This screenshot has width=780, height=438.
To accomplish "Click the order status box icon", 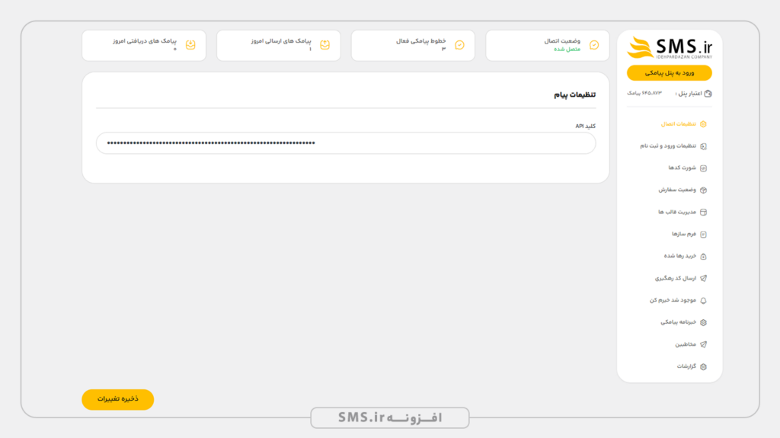I will coord(703,190).
